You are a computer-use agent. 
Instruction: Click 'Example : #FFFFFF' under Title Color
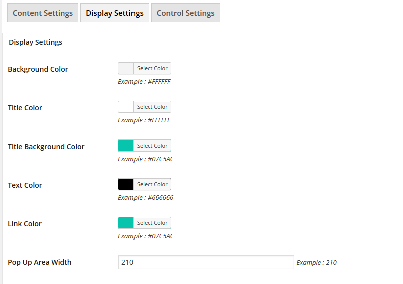144,120
